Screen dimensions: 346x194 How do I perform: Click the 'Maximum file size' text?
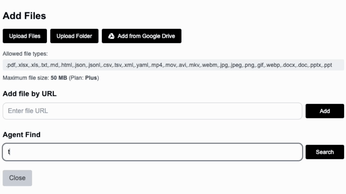click(26, 78)
